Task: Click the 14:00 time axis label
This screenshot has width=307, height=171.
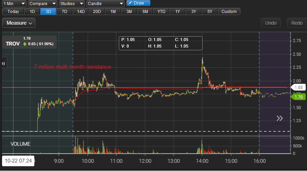Action: (x=202, y=161)
